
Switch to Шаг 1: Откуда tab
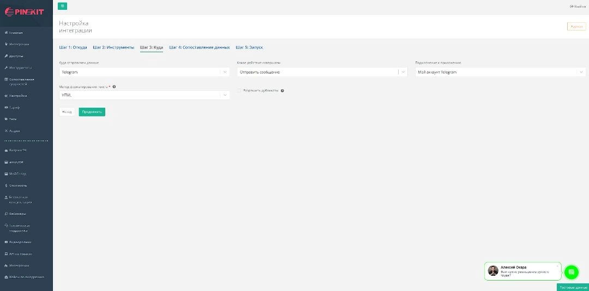(x=73, y=47)
